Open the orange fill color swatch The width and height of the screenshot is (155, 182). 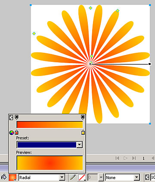(x=12, y=177)
